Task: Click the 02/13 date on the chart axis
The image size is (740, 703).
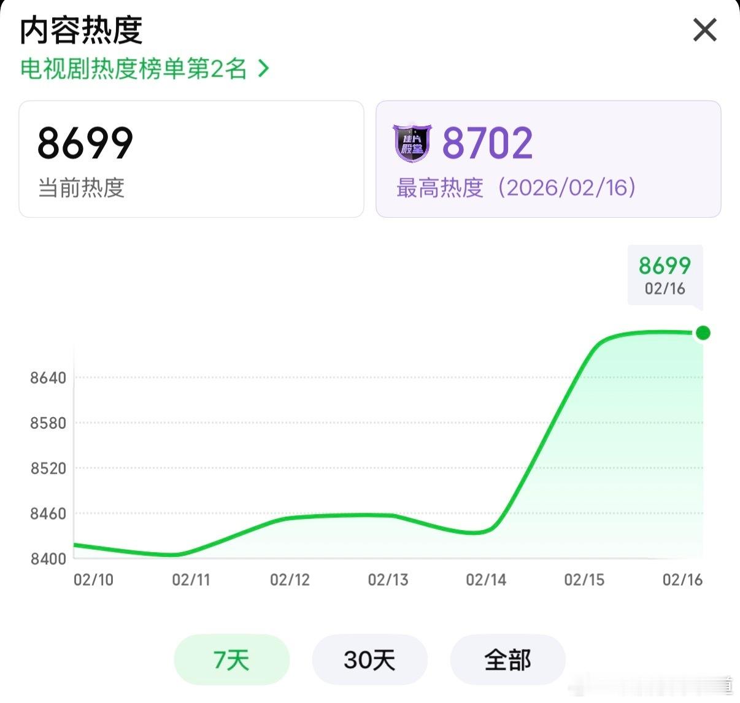Action: click(387, 579)
